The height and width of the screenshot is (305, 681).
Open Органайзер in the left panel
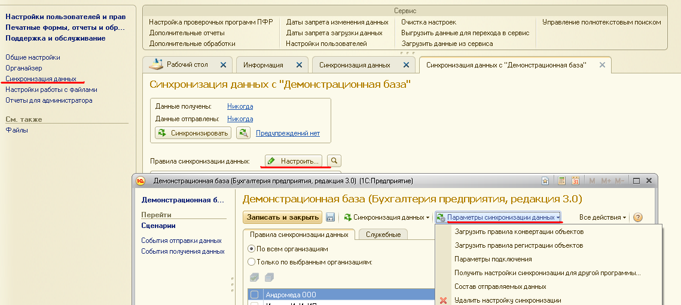click(x=23, y=68)
